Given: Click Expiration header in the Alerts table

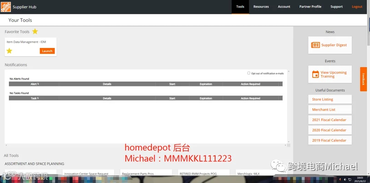Looking at the screenshot, I should [x=206, y=84].
